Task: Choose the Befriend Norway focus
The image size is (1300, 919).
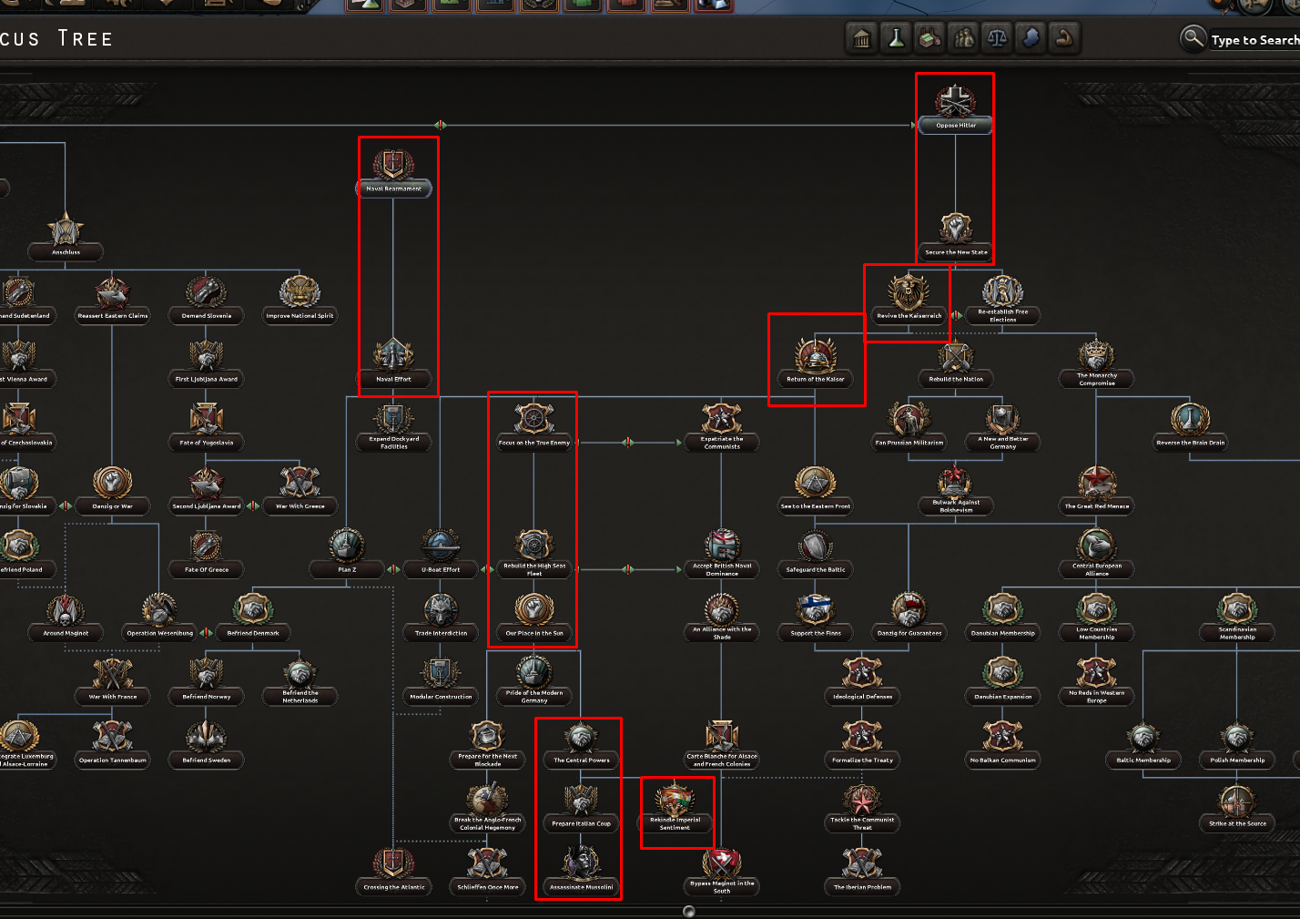Action: [207, 680]
